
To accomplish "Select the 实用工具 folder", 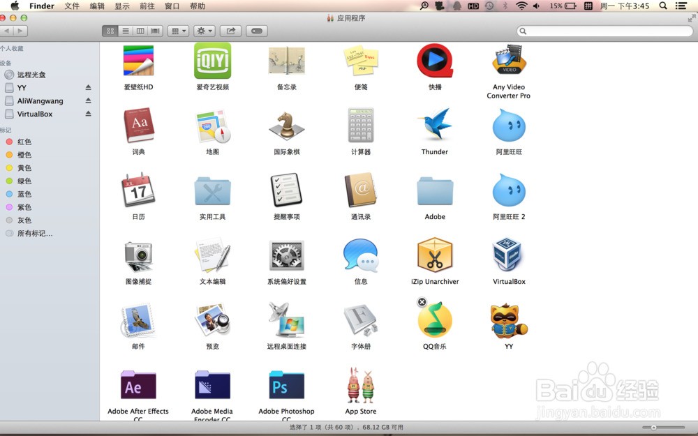I will tap(212, 191).
